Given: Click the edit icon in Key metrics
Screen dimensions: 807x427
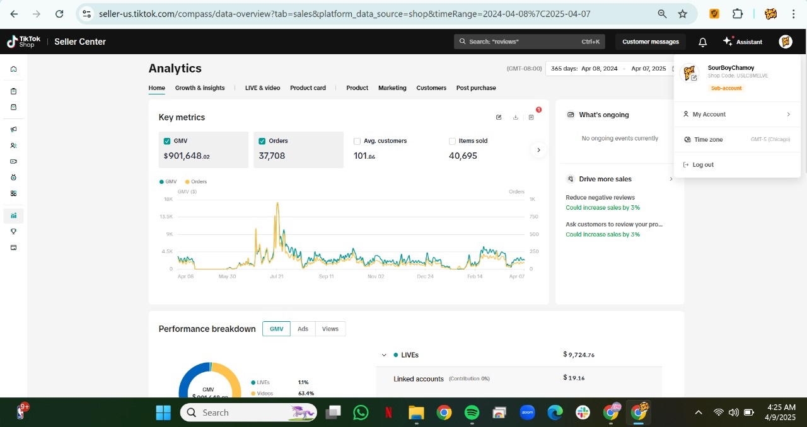Looking at the screenshot, I should (x=499, y=117).
